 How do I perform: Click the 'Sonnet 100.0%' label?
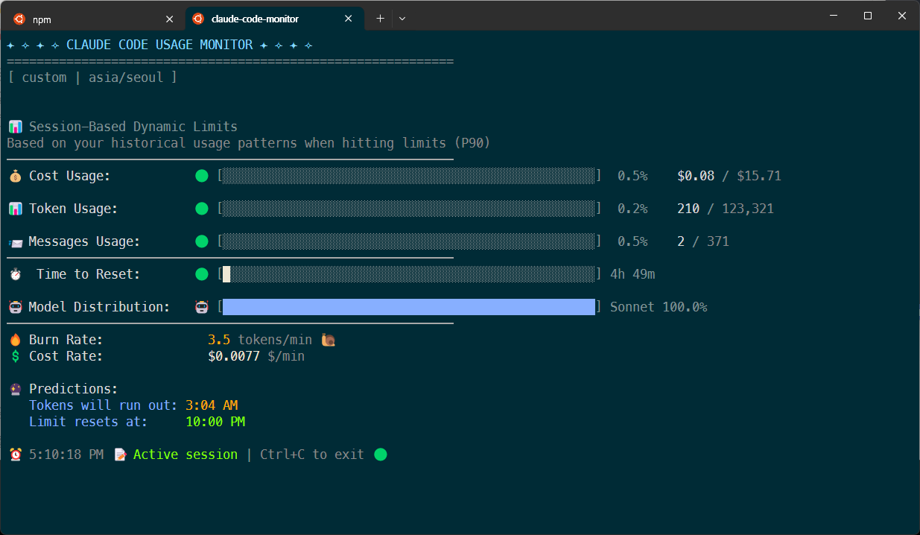click(659, 307)
